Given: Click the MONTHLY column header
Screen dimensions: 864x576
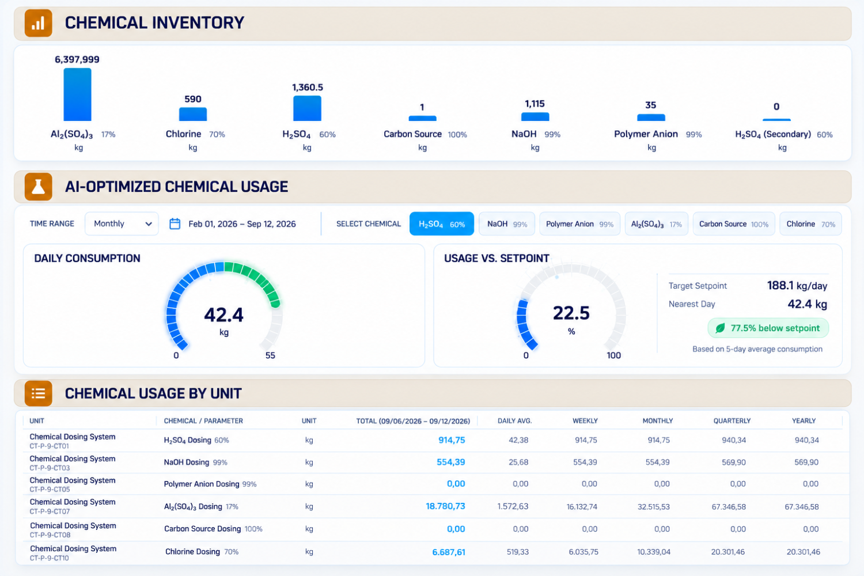Looking at the screenshot, I should [658, 421].
